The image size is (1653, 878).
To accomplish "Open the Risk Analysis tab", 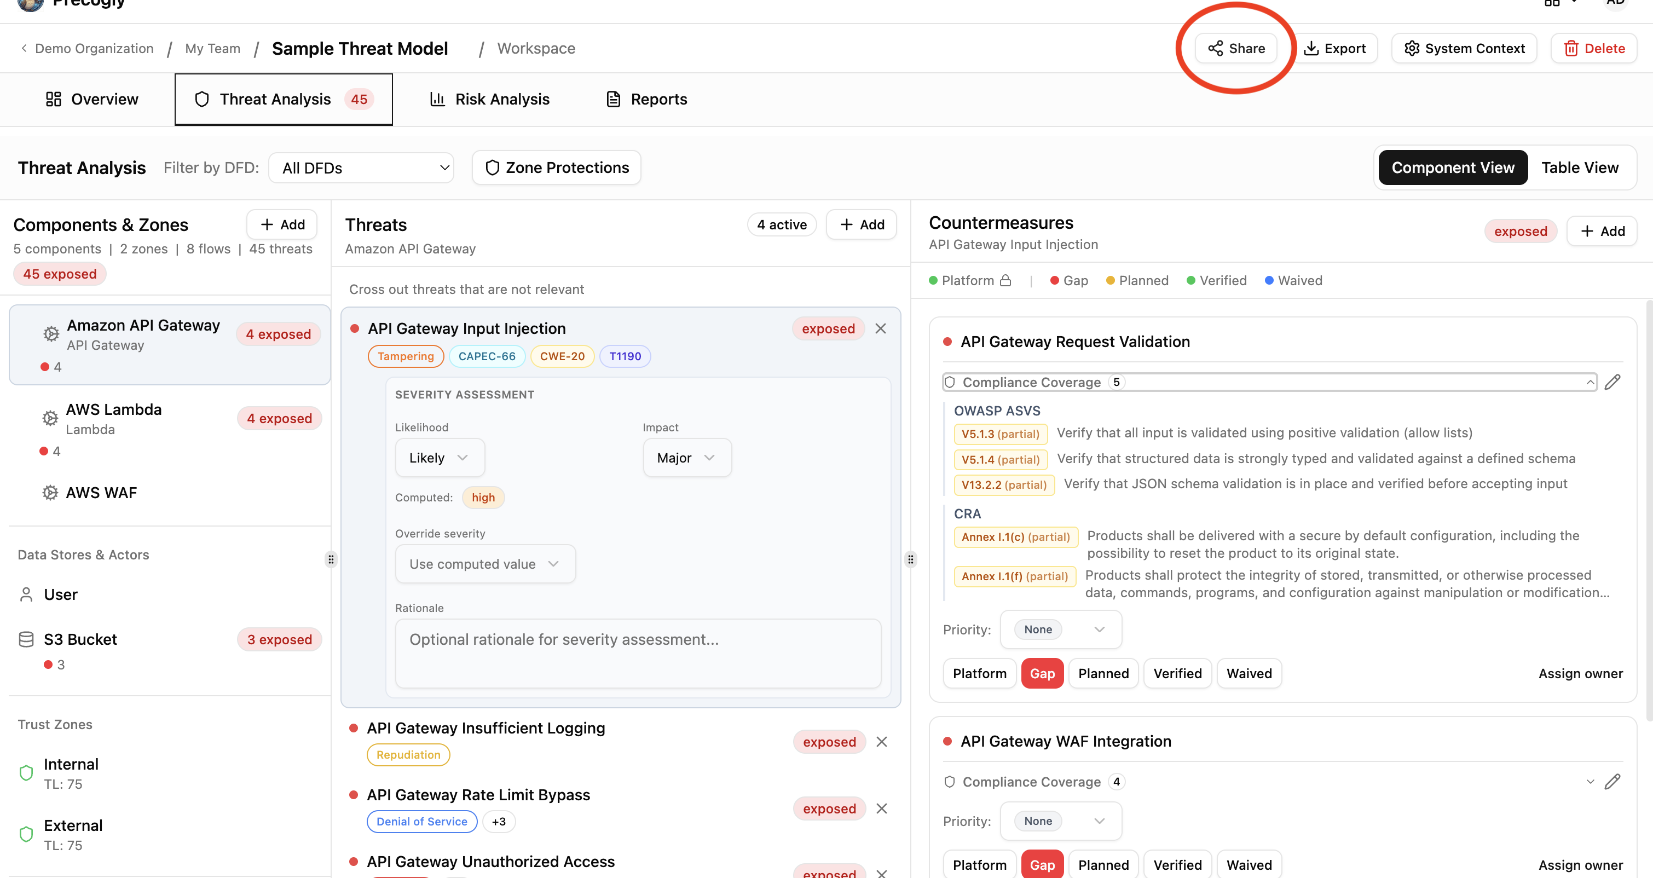I will 489,99.
